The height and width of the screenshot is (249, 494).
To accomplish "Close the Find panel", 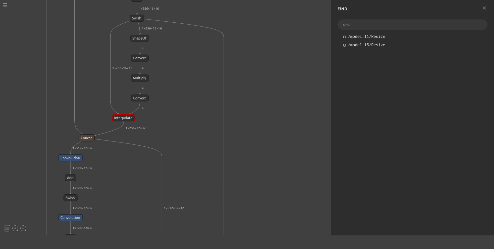I will tap(484, 8).
